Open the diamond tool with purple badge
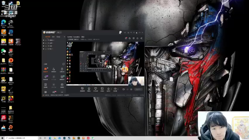The width and height of the screenshot is (249, 140). 45,77
